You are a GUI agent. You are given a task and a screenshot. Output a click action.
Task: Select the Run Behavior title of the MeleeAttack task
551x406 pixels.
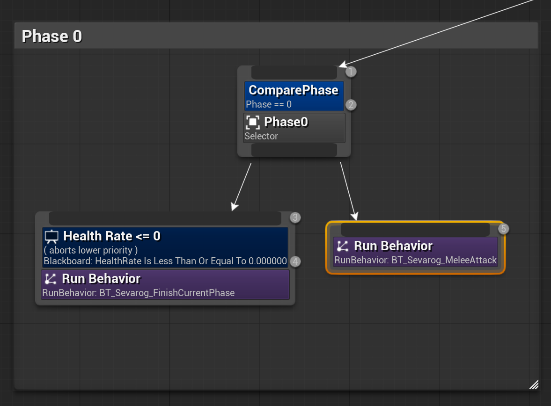tap(393, 246)
